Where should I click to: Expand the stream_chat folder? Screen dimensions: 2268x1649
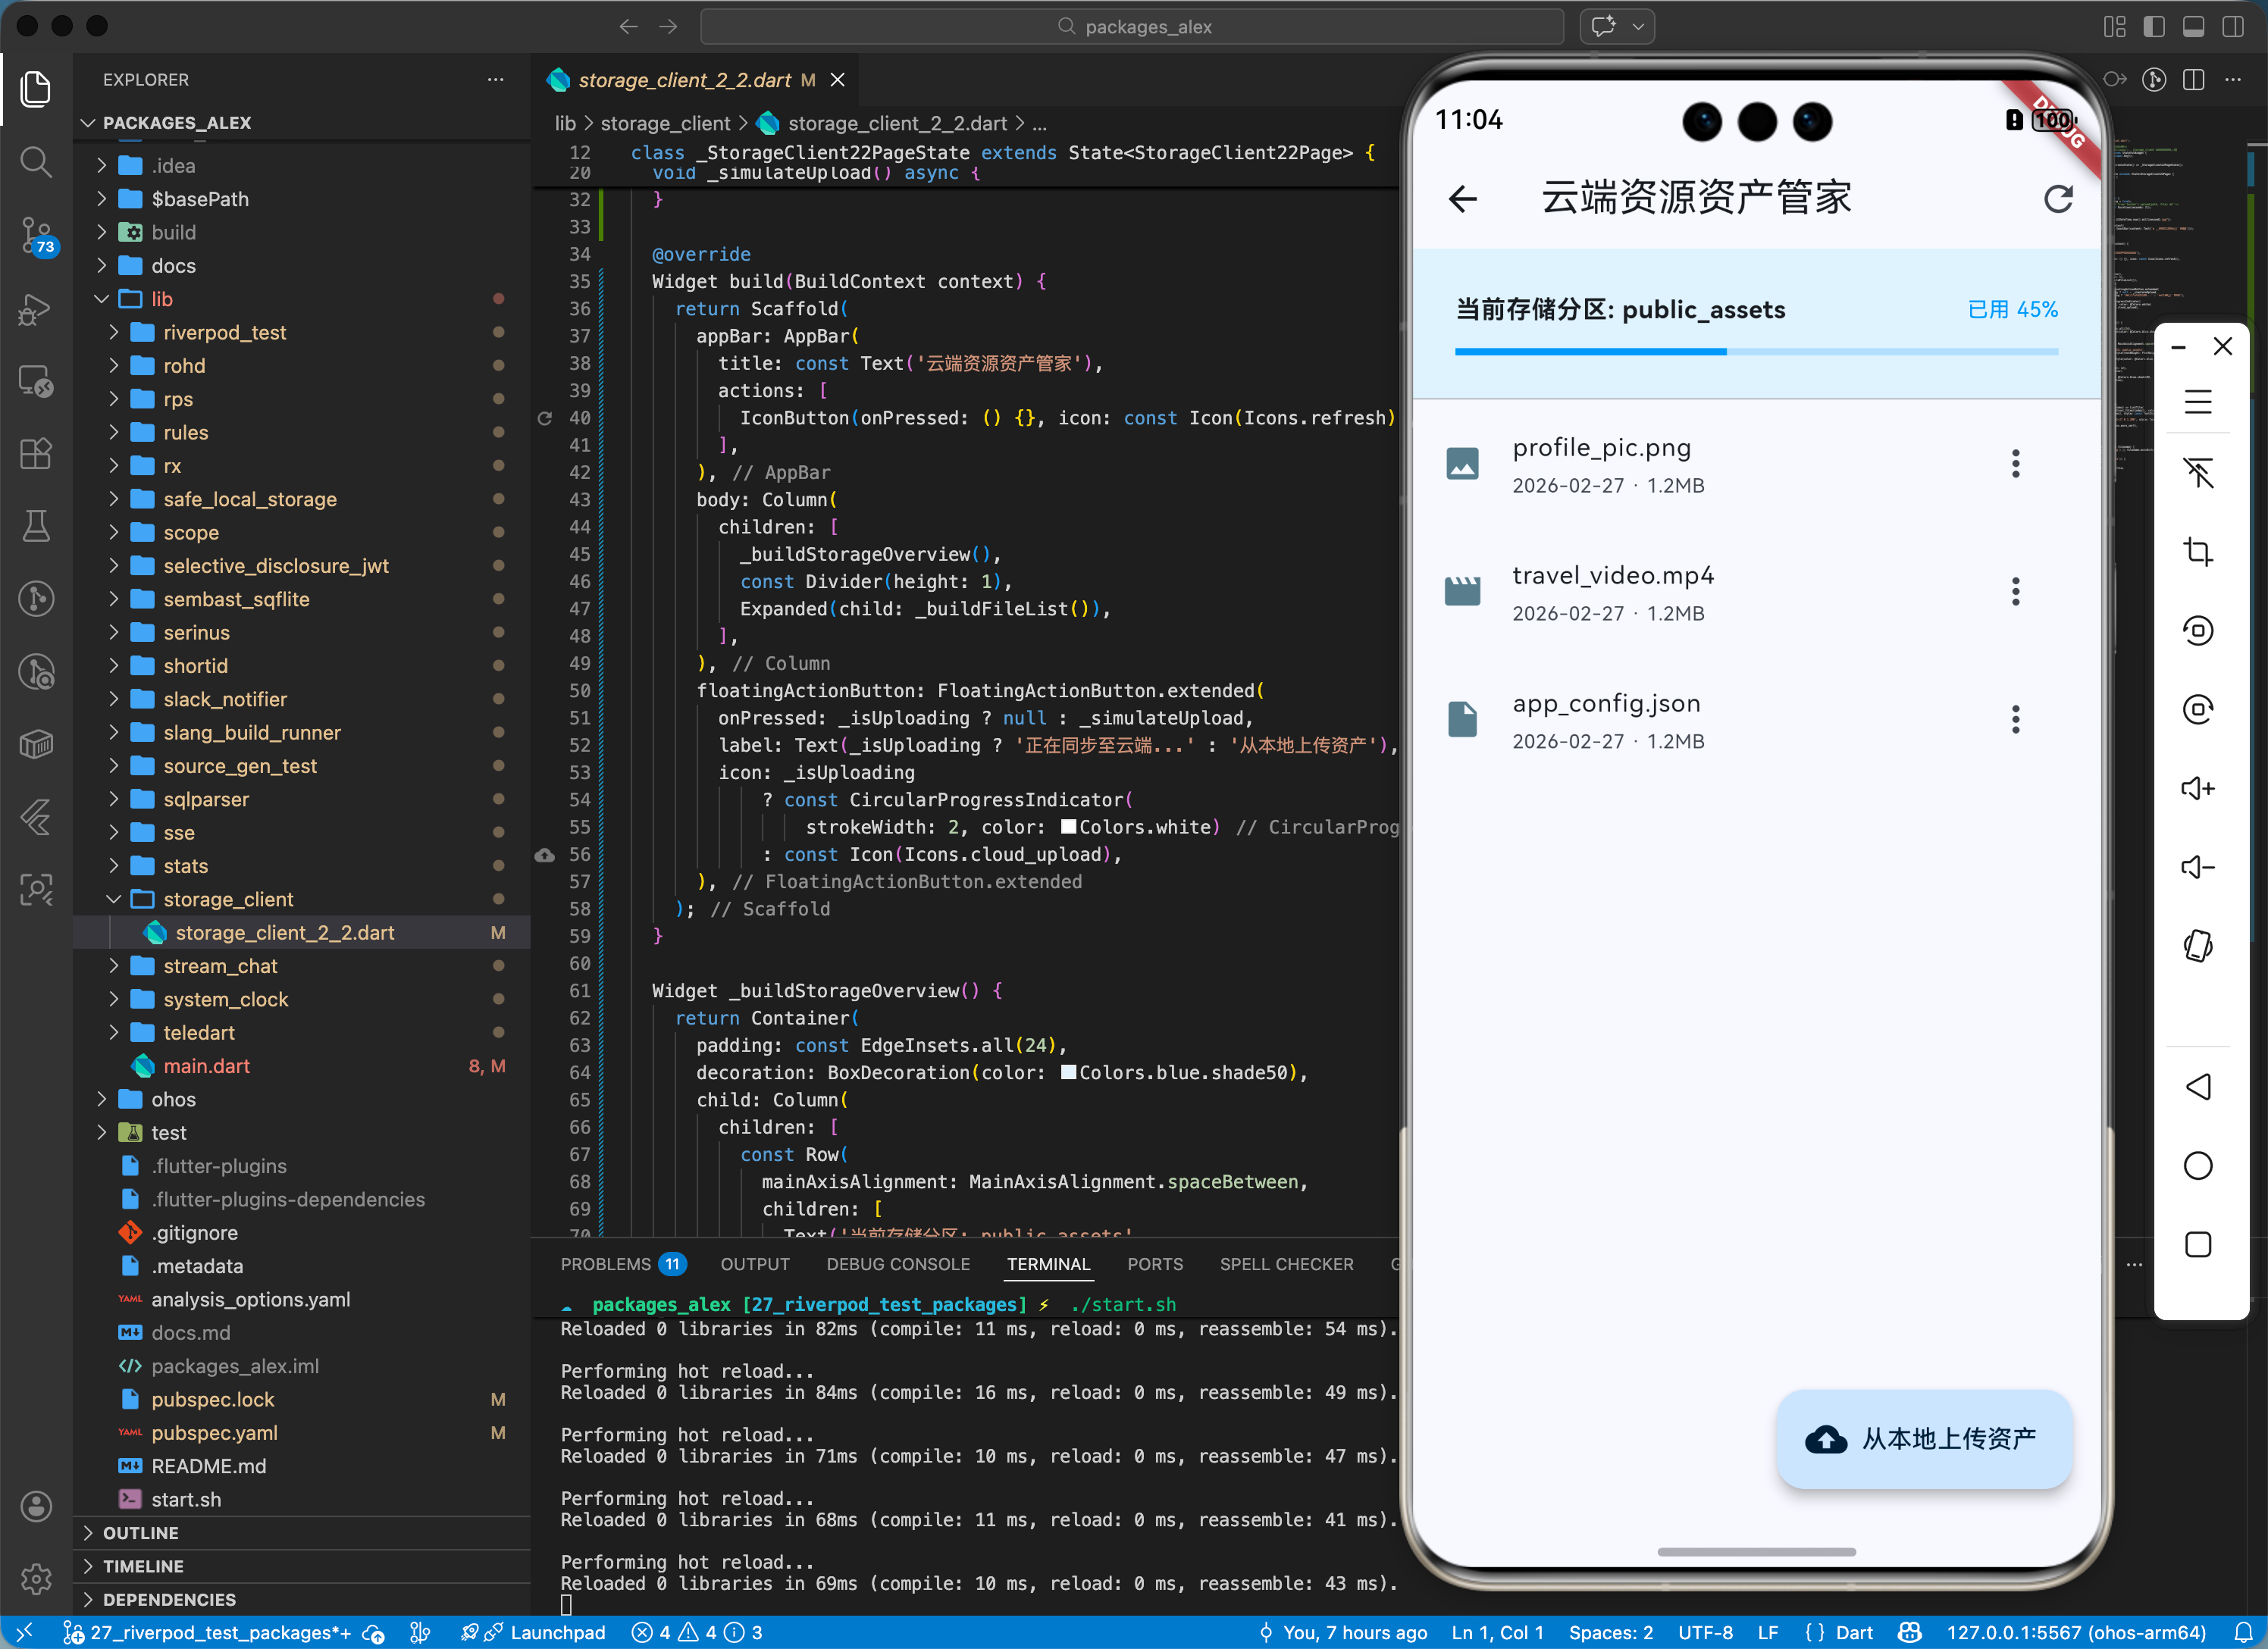click(x=220, y=966)
